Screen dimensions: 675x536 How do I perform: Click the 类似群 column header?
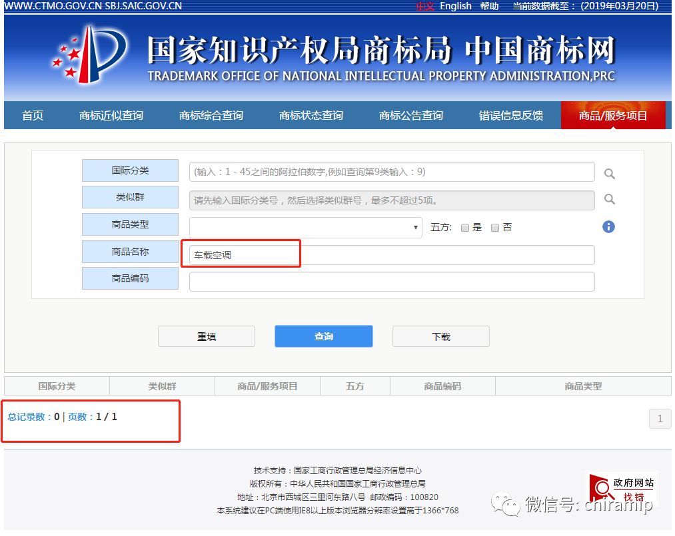click(x=163, y=386)
